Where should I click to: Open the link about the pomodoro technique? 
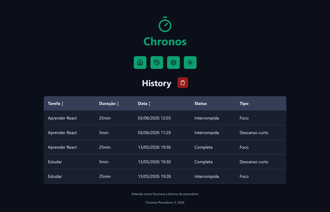pos(165,194)
